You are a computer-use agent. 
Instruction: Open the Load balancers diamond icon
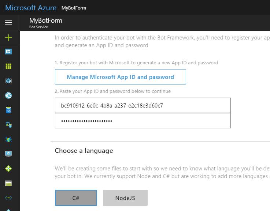8,169
